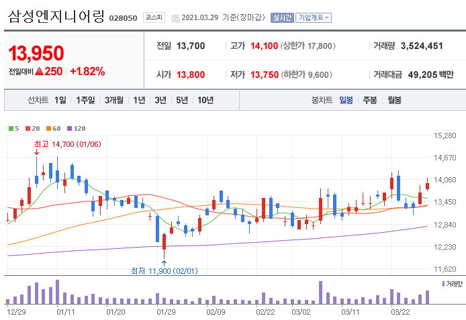Screen dimensions: 466x320
Task: Switch chart to 3개월 range
Action: point(114,101)
